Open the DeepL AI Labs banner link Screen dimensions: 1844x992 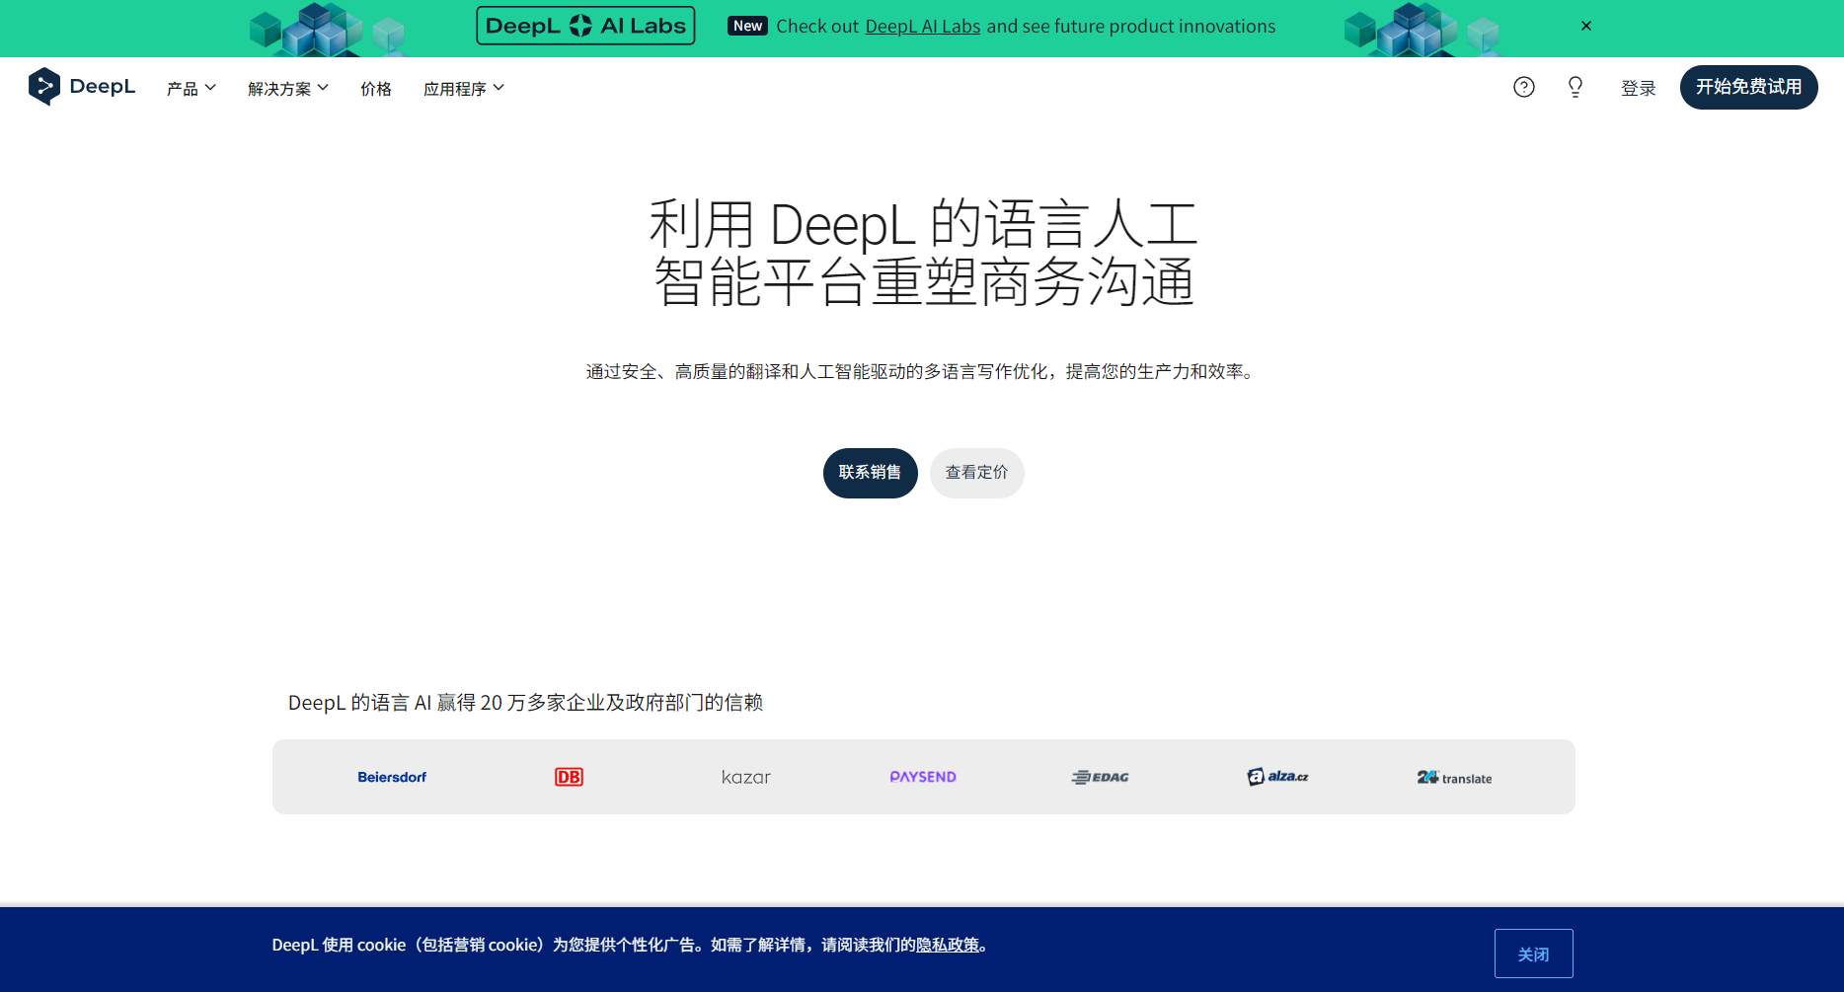coord(923,27)
